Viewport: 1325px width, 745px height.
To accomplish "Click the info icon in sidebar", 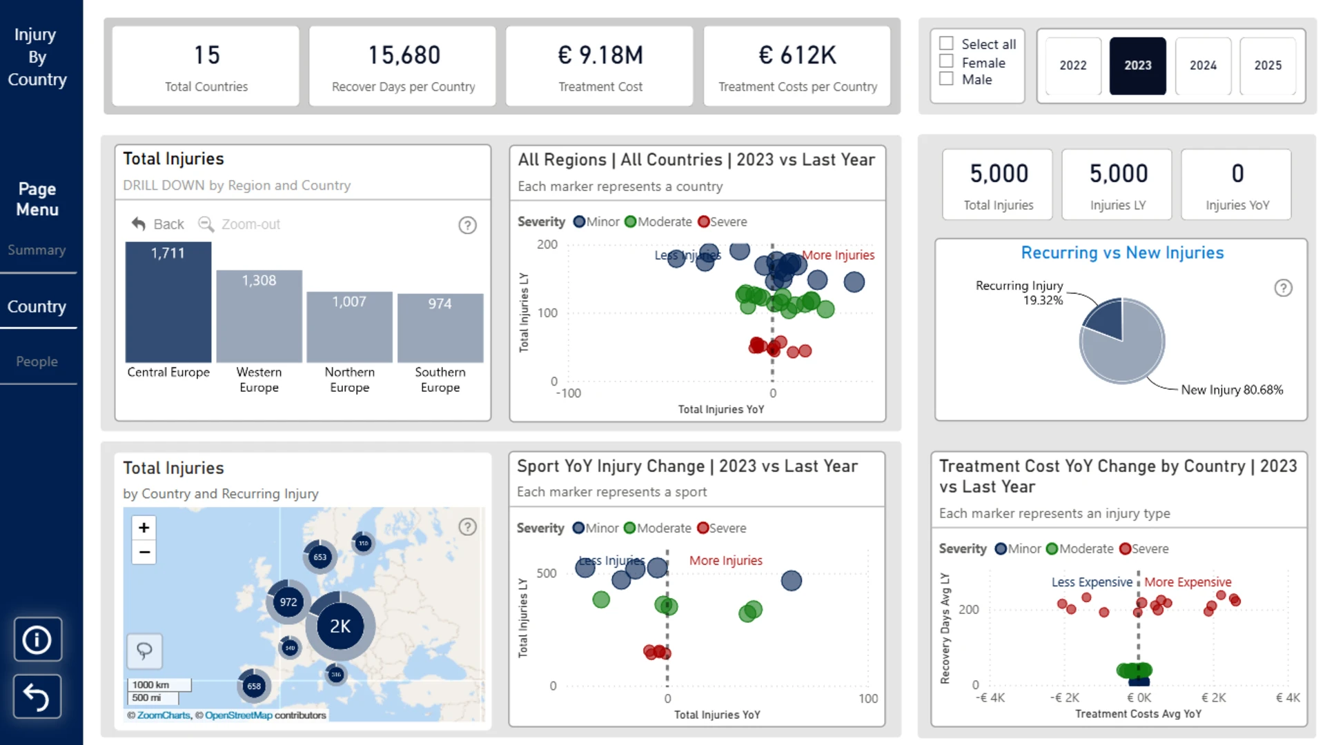I will [x=37, y=639].
